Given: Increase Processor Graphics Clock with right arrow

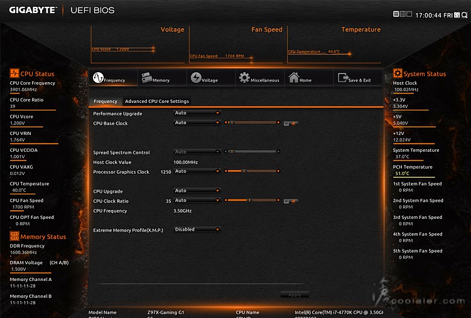Looking at the screenshot, I should [278, 171].
